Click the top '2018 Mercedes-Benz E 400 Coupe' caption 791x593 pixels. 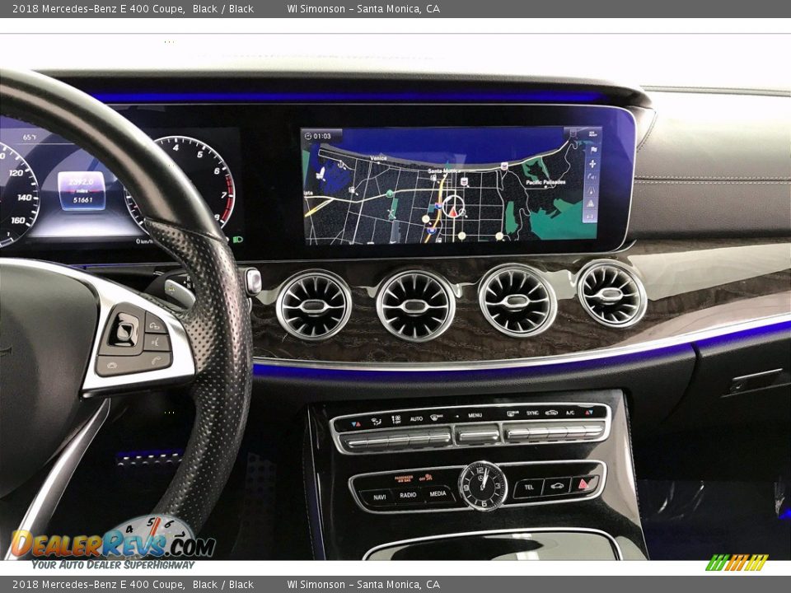coord(98,8)
